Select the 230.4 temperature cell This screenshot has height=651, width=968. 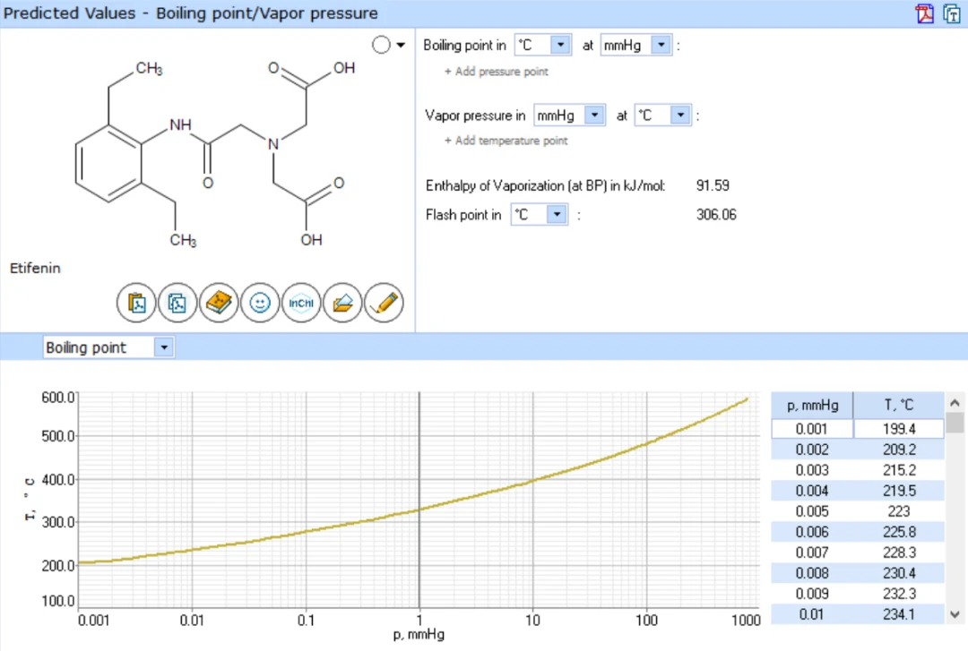point(899,572)
